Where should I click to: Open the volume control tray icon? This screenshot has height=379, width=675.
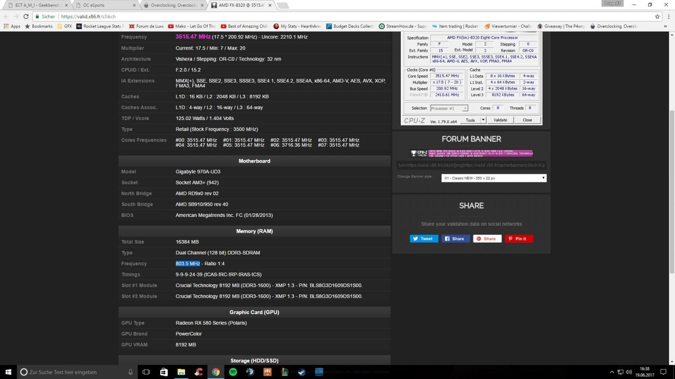tap(629, 372)
